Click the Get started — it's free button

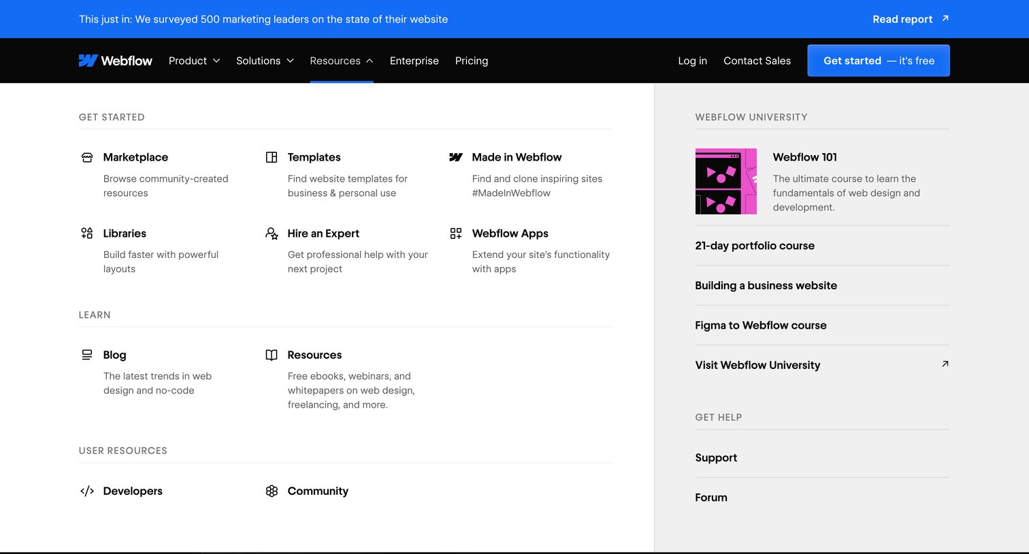click(x=879, y=61)
